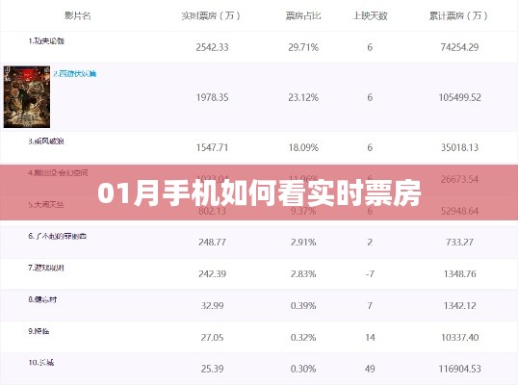Click box office share 18.09%
518x385 pixels.
[303, 147]
